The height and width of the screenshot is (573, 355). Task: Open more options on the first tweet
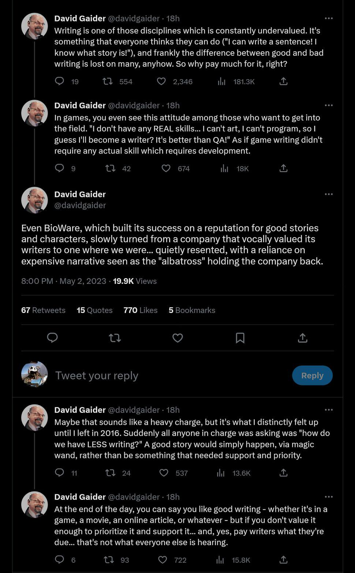point(329,18)
